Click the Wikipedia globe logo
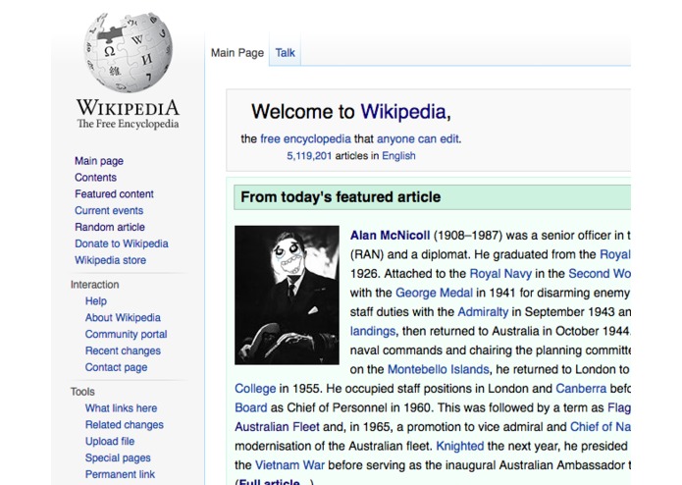The width and height of the screenshot is (682, 485). click(x=128, y=52)
